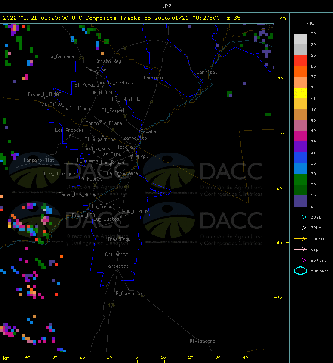This screenshot has height=363, width=333.
Task: Click the La_Carrera label on map
Action: pos(61,56)
